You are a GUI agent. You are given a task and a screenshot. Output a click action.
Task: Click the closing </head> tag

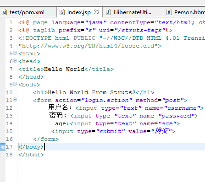tap(31, 77)
